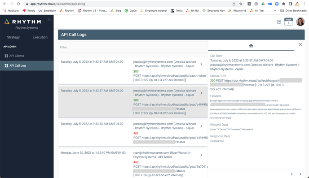This screenshot has height=178, width=309.
Task: Toggle the browser side panel icon
Action: 290,4
